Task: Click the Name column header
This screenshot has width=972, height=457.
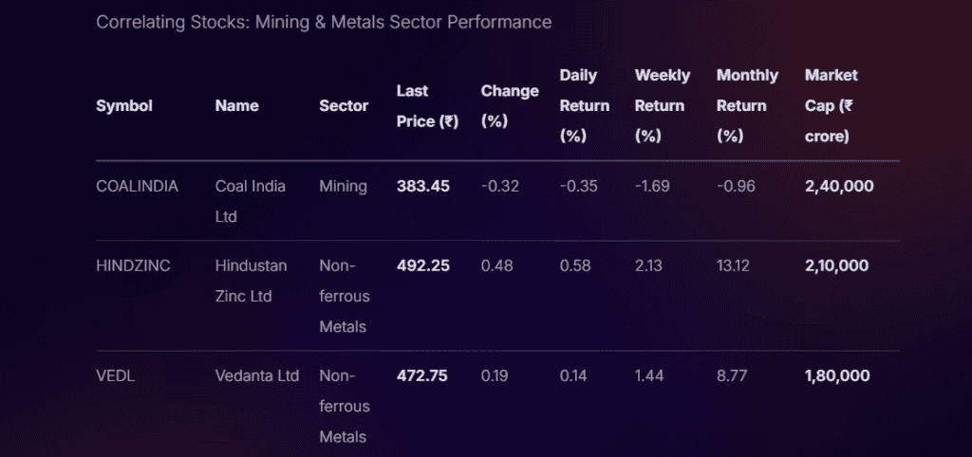Action: [237, 106]
